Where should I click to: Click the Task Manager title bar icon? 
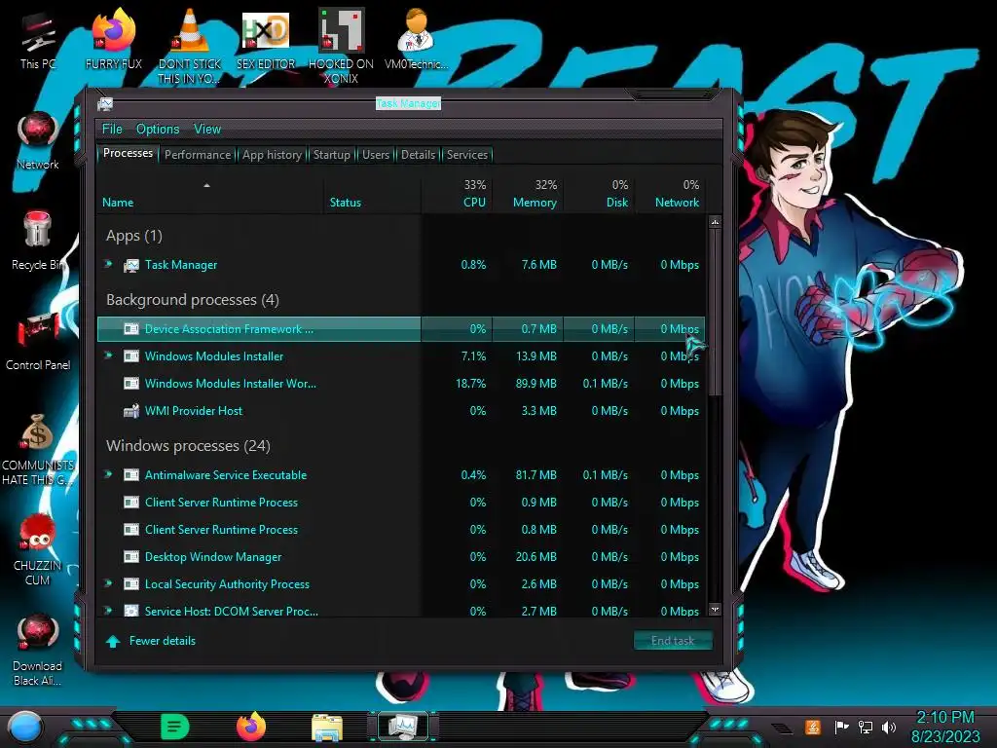(x=105, y=103)
